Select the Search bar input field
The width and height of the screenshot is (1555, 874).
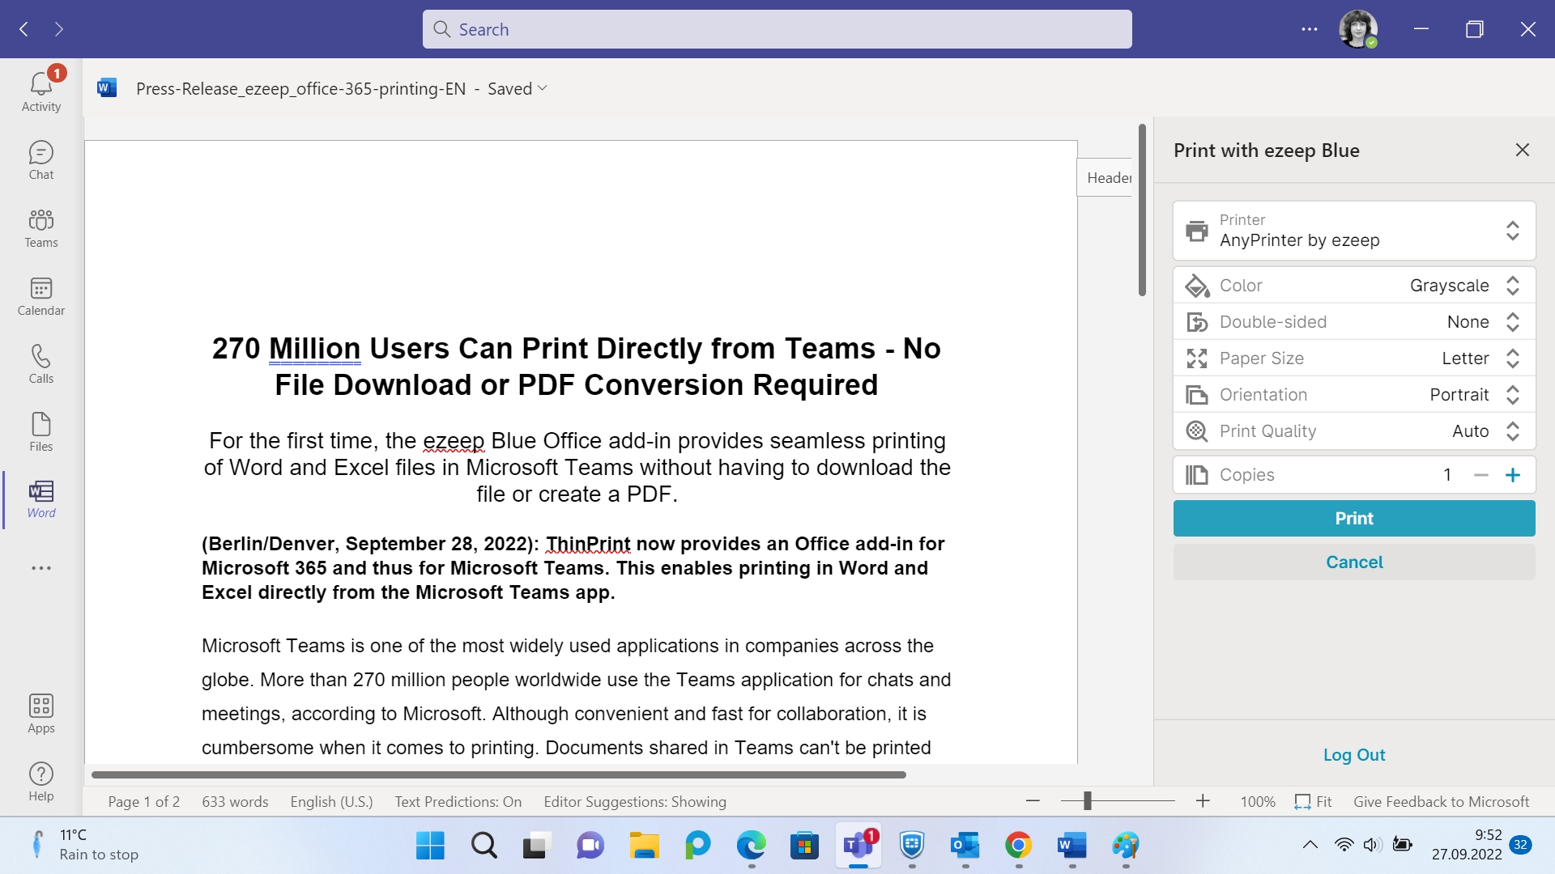pyautogui.click(x=777, y=29)
